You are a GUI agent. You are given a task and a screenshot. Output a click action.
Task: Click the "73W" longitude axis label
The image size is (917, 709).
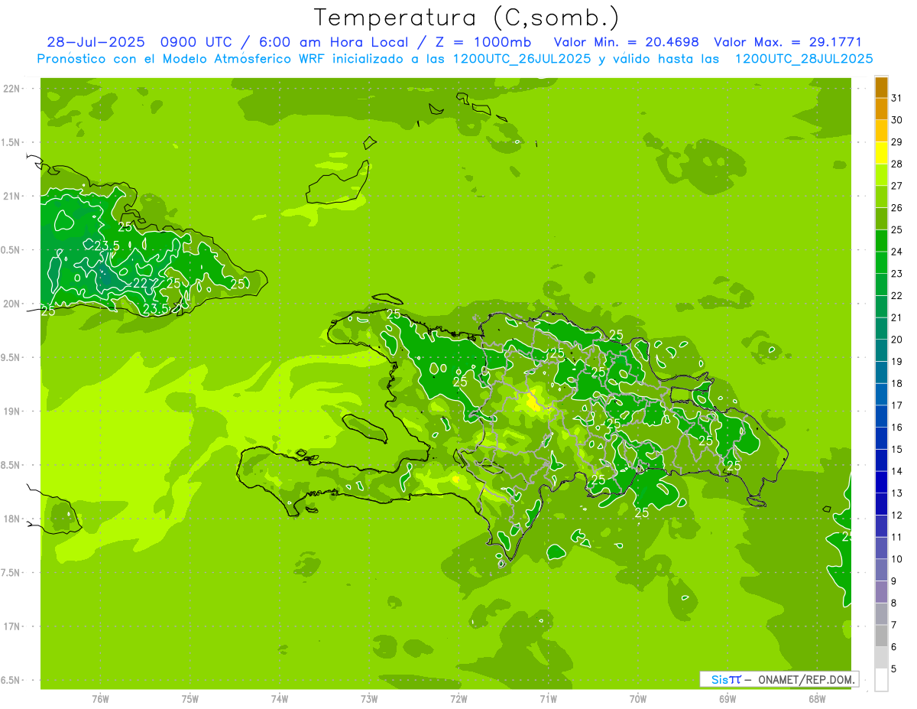(x=369, y=699)
